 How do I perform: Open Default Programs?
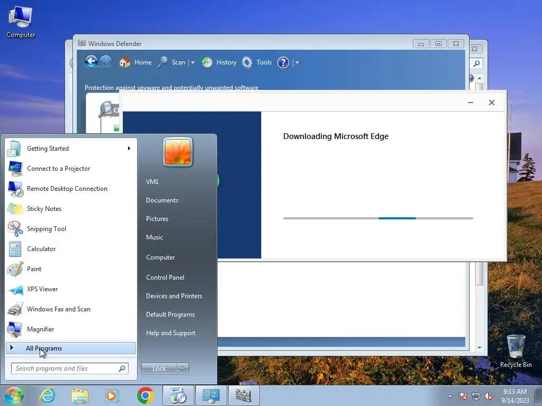coord(170,315)
